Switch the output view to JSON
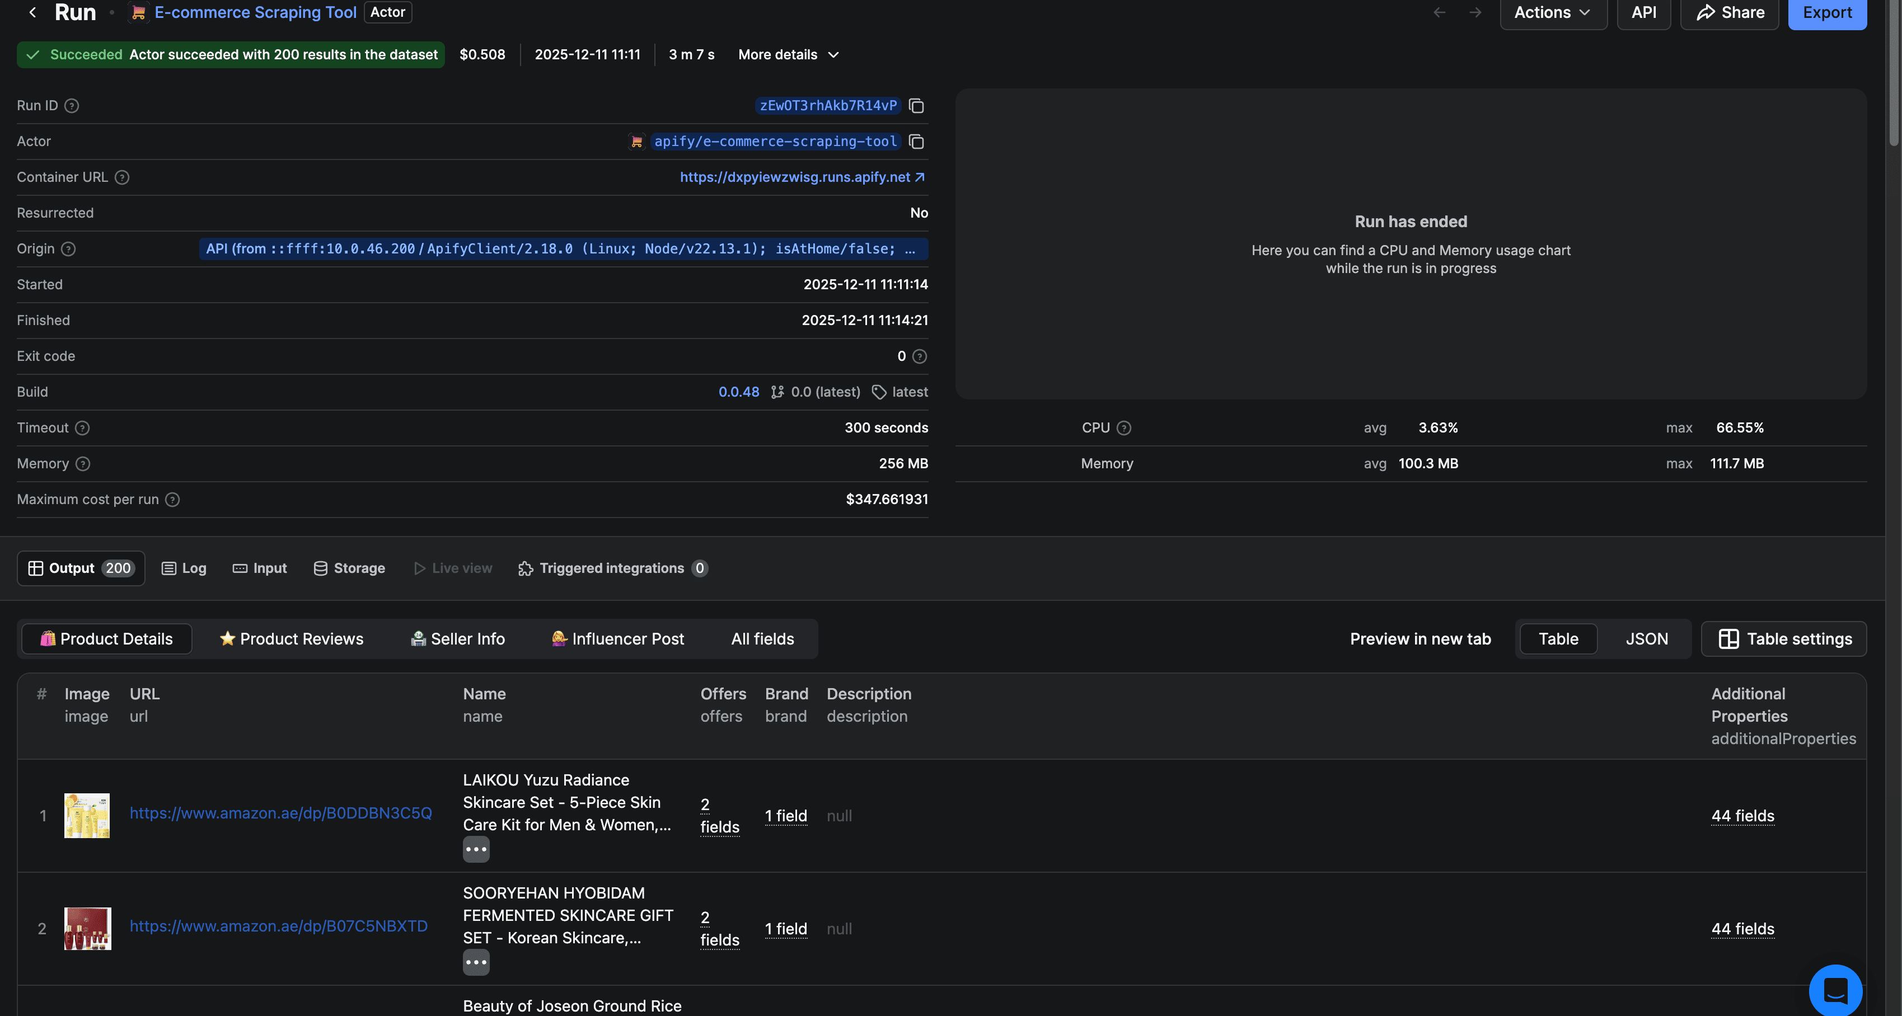Viewport: 1902px width, 1016px height. pos(1647,639)
